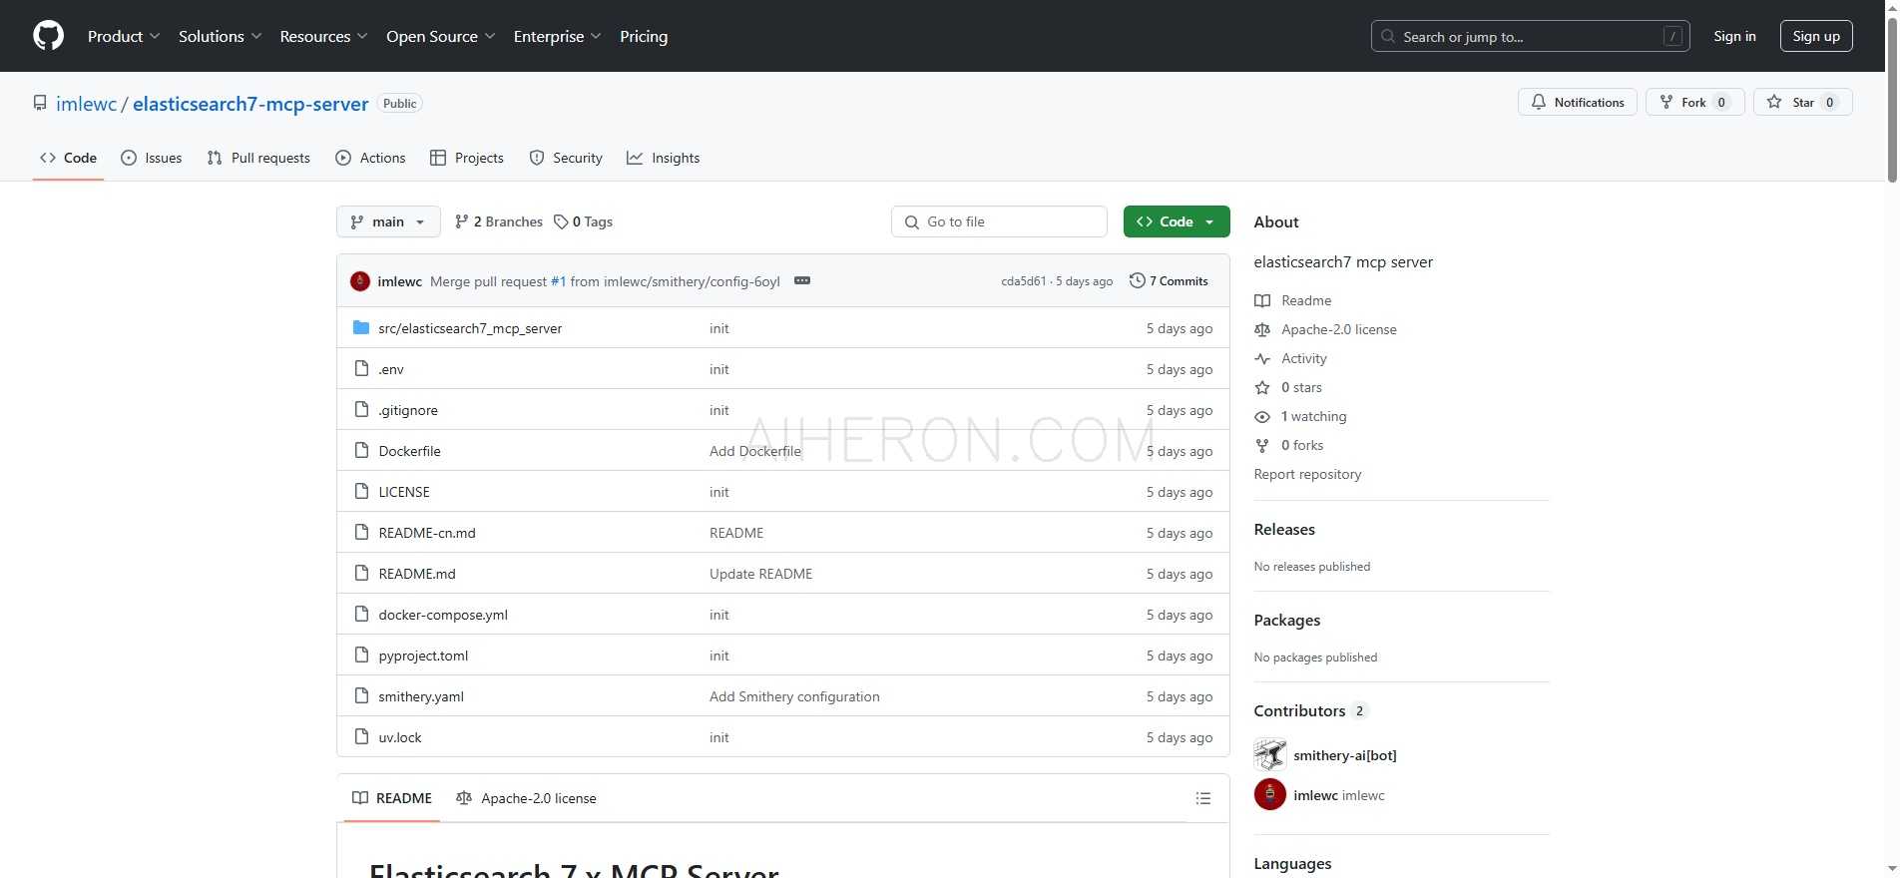Screen dimensions: 1900x878
Task: Open the cda5d61 commit hash link
Action: click(1023, 281)
